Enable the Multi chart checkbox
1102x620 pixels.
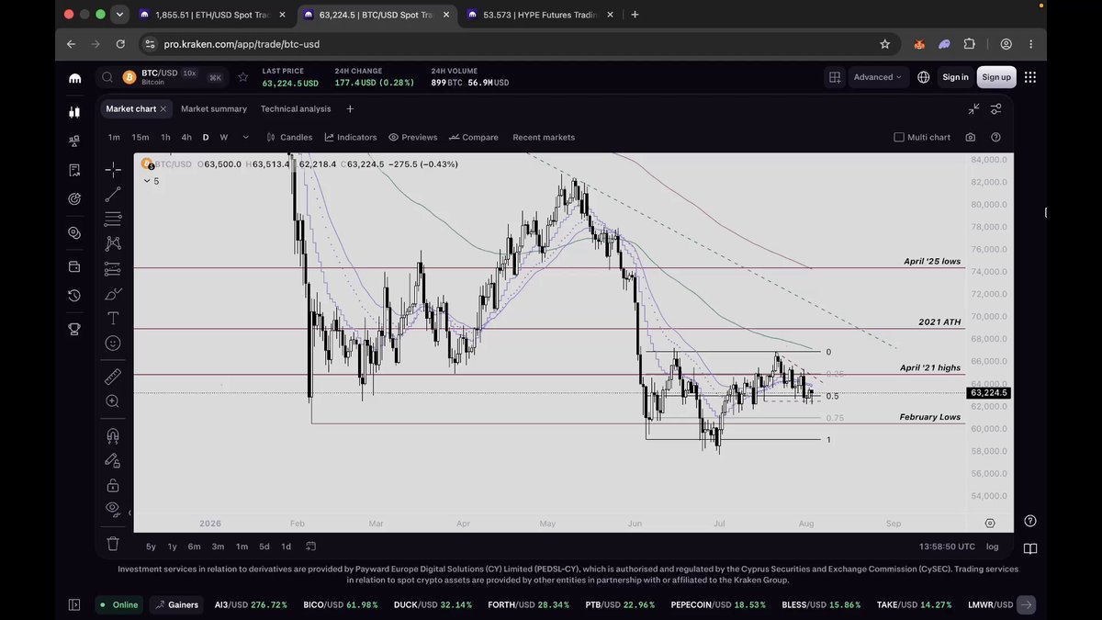[899, 137]
